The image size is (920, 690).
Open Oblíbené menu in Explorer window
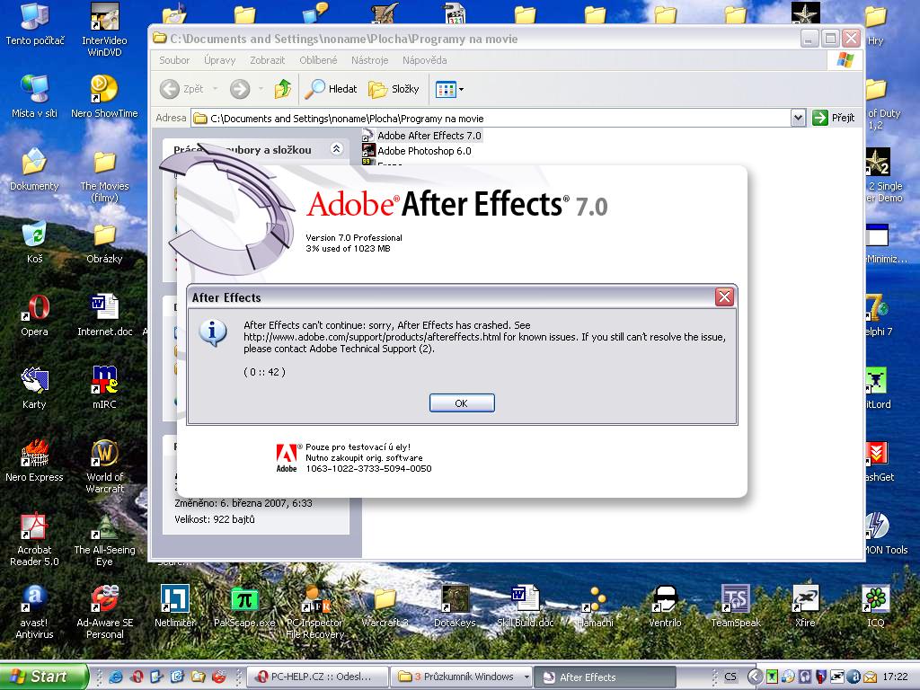(318, 60)
